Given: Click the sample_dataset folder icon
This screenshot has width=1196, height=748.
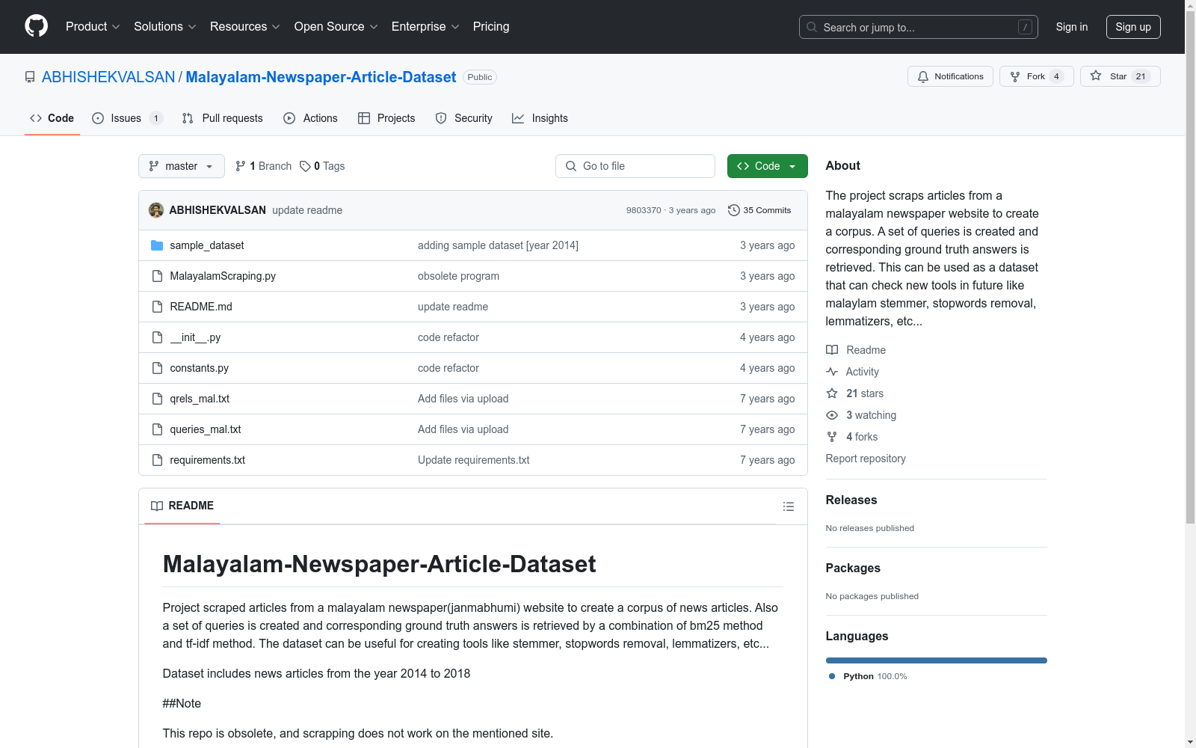Looking at the screenshot, I should coord(157,245).
